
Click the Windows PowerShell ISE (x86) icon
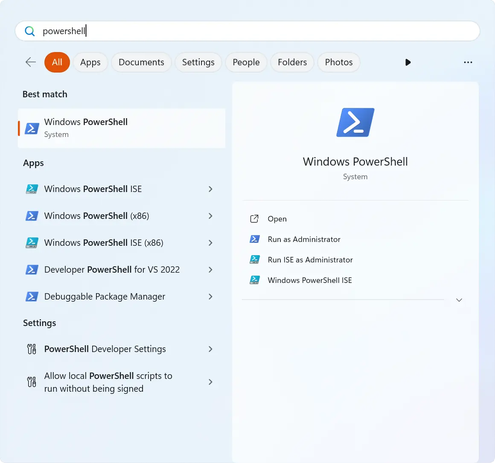pyautogui.click(x=32, y=243)
